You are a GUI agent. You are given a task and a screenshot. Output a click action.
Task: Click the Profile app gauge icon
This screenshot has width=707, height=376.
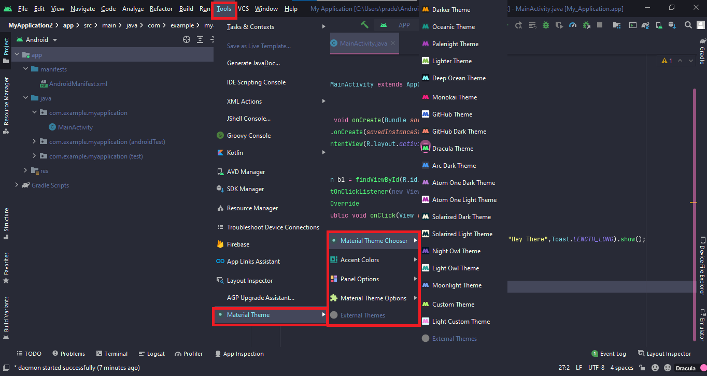(x=573, y=25)
